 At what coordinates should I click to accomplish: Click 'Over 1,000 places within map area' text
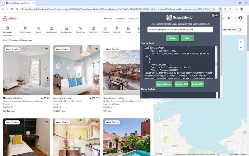[17, 40]
